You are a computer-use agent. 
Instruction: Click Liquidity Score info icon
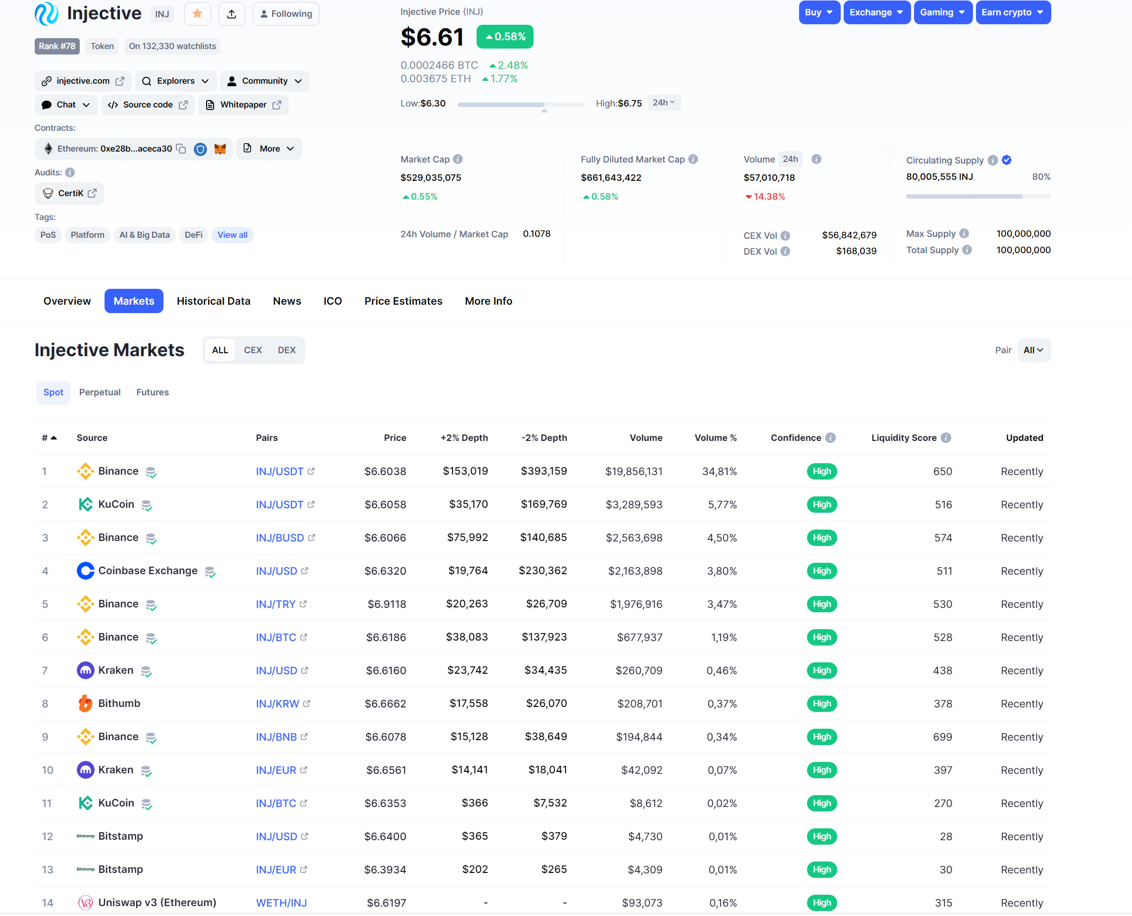click(x=946, y=438)
